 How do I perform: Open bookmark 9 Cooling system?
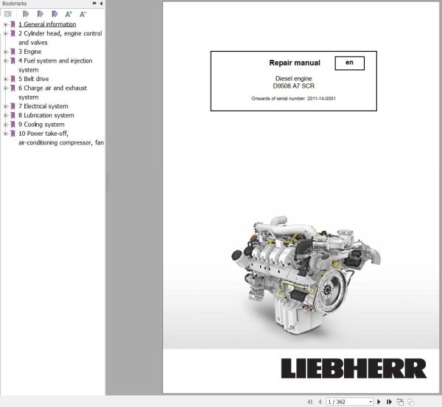[41, 125]
